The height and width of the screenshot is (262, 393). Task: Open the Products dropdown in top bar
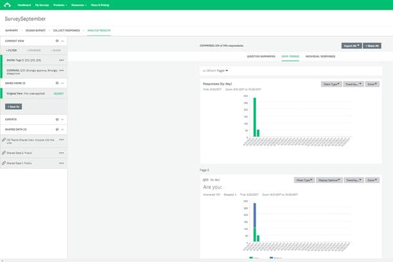click(60, 5)
